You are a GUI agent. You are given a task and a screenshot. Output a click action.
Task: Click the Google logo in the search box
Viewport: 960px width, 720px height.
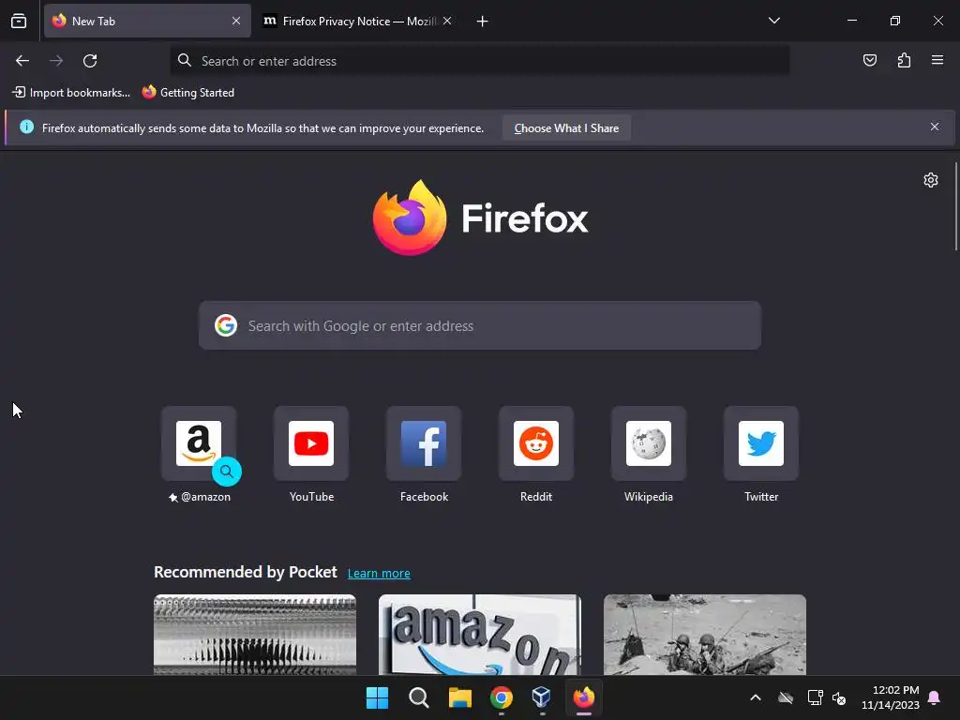(x=226, y=325)
